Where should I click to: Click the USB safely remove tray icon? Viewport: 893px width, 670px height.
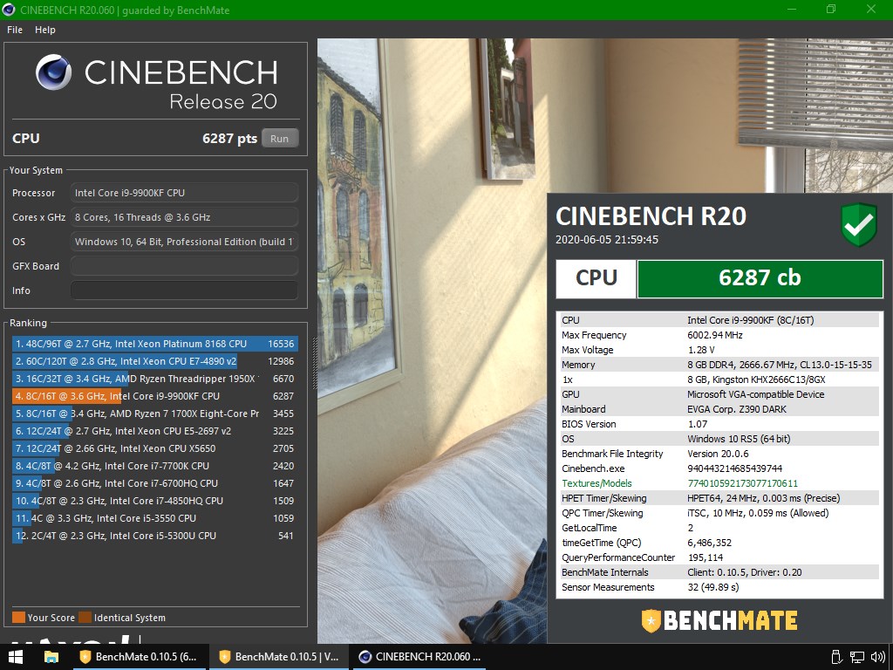tap(836, 657)
